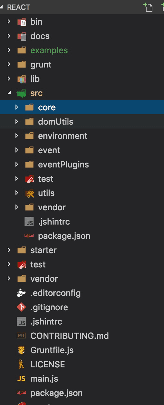Select the starter folder
Viewport: 164px width, 405px height.
82,250
